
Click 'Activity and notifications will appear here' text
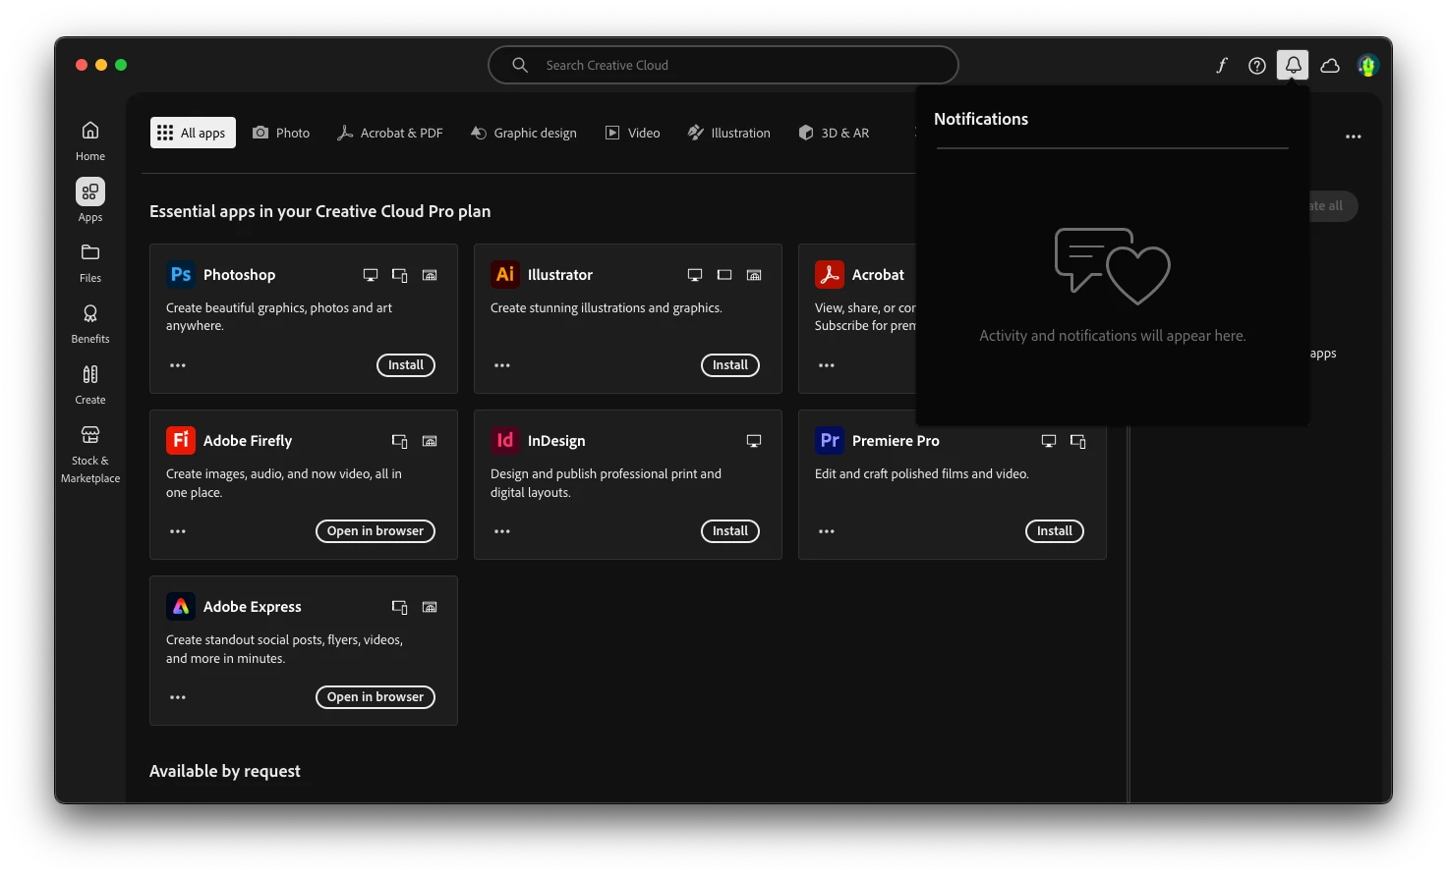tap(1113, 336)
